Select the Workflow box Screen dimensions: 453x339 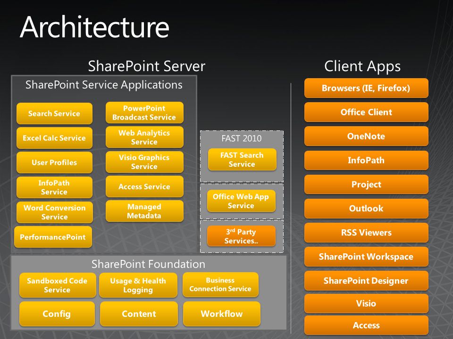[x=222, y=314]
